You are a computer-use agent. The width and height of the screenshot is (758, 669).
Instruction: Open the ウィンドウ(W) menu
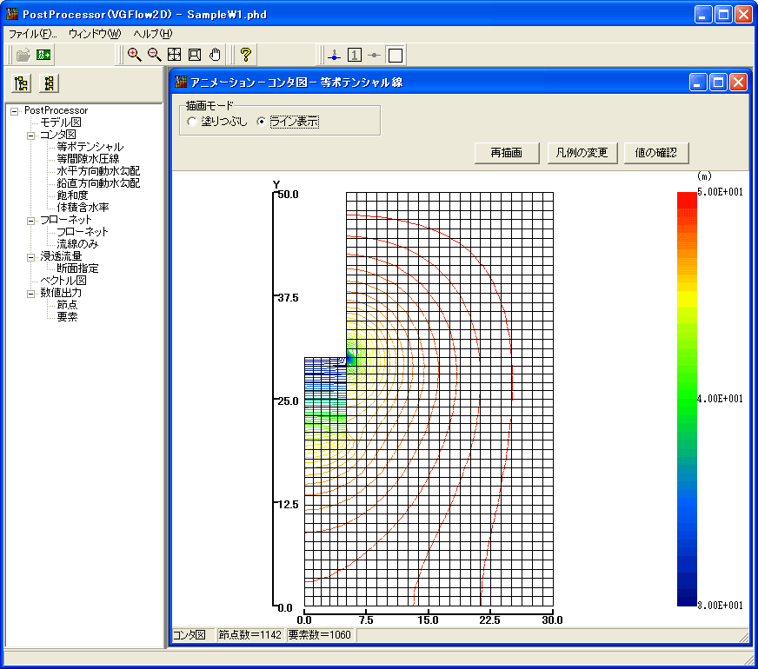click(94, 34)
